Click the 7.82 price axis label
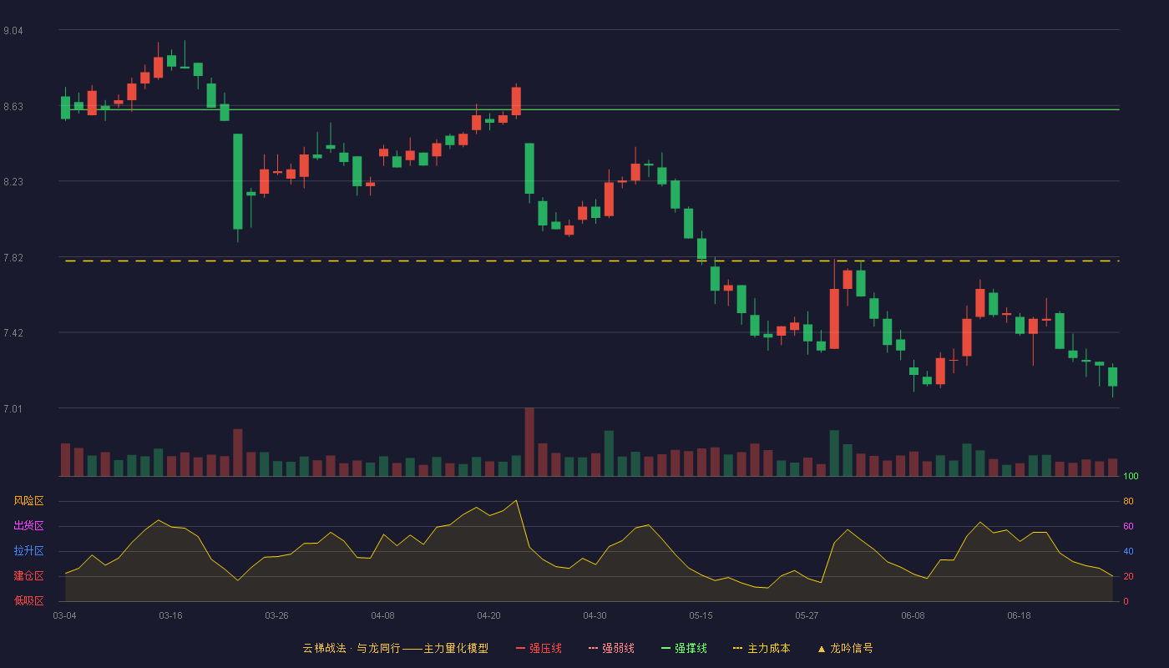The height and width of the screenshot is (668, 1169). coord(13,258)
